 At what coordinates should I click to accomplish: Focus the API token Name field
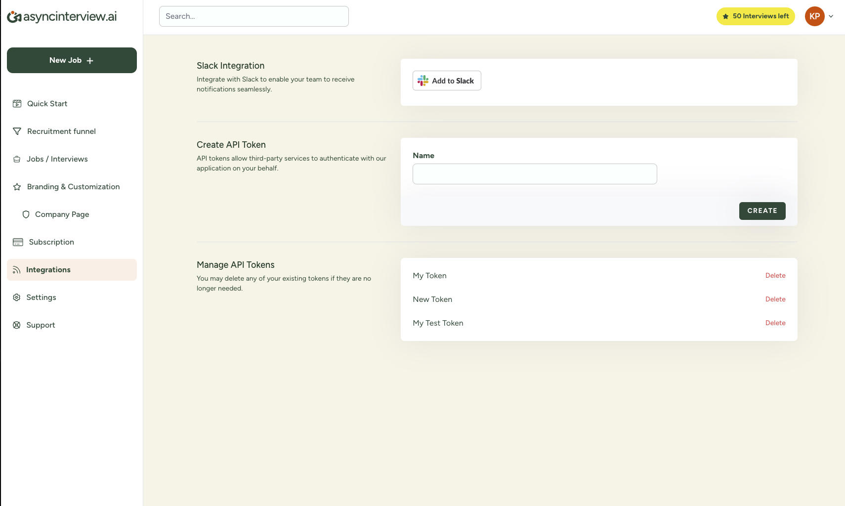coord(535,174)
